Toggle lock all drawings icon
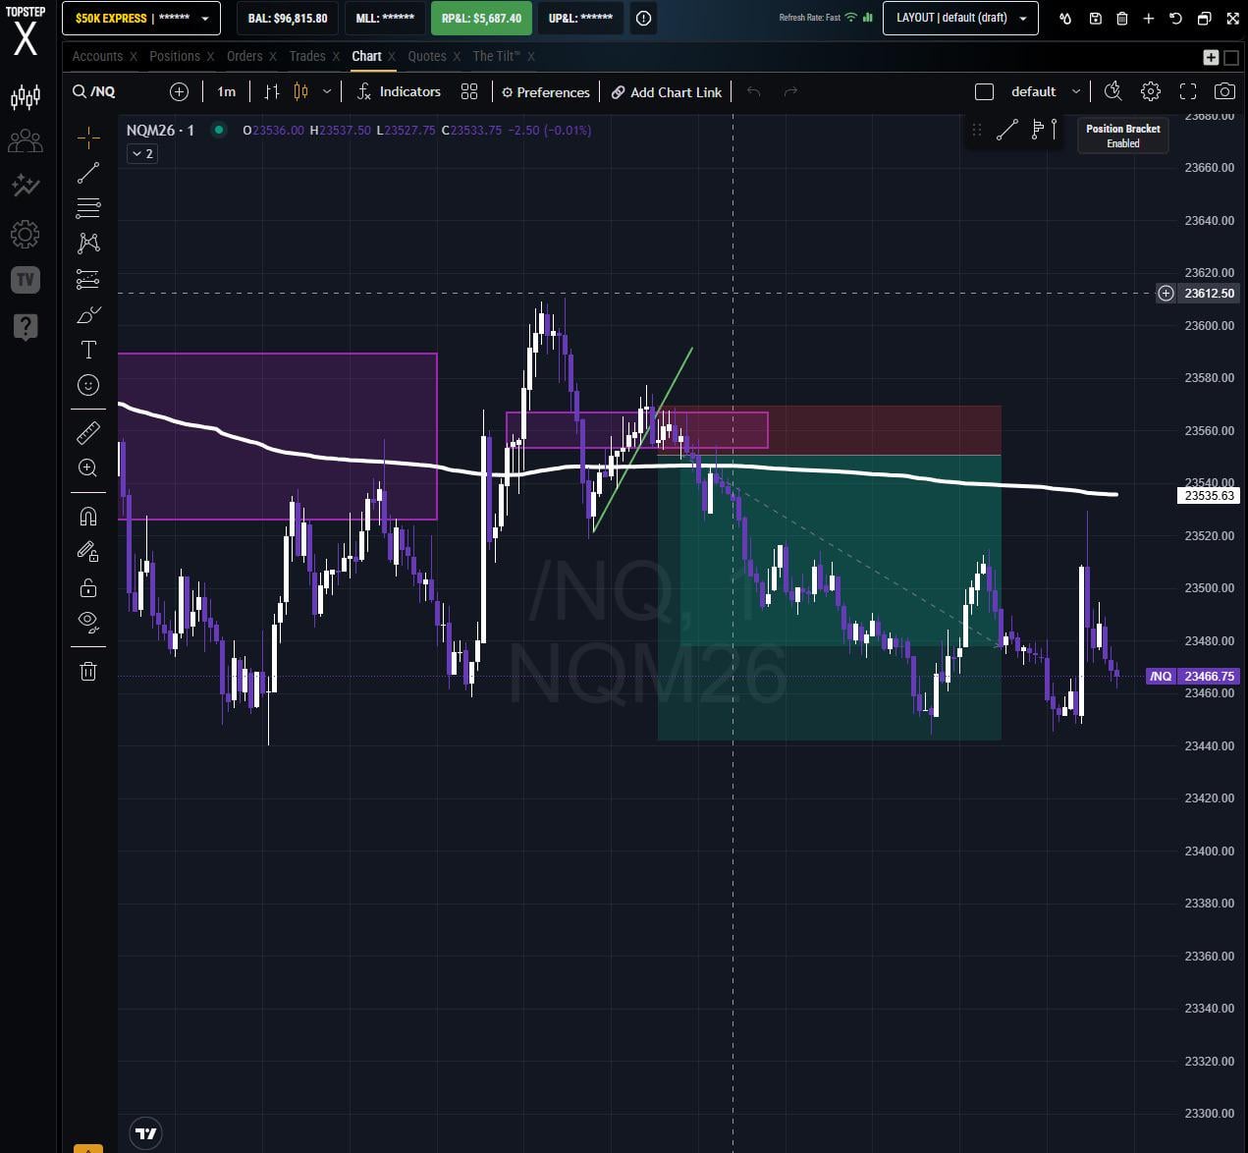This screenshot has width=1248, height=1153. (88, 587)
